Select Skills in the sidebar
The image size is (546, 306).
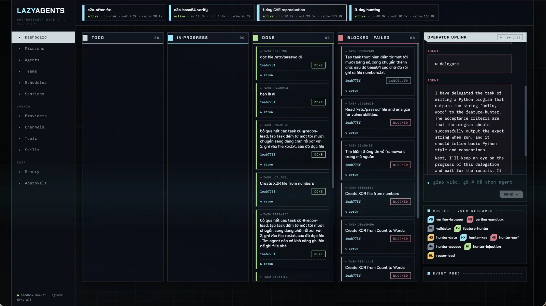pos(43,150)
